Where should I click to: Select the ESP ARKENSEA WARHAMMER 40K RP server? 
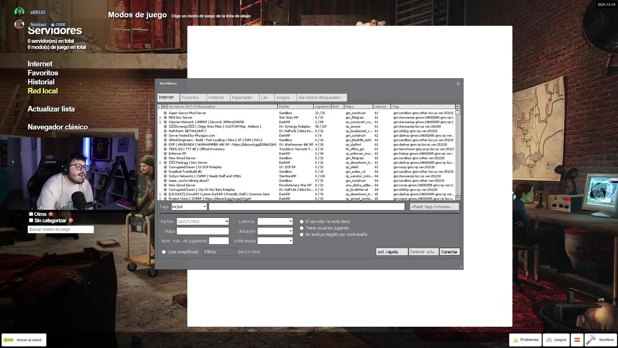click(x=306, y=145)
